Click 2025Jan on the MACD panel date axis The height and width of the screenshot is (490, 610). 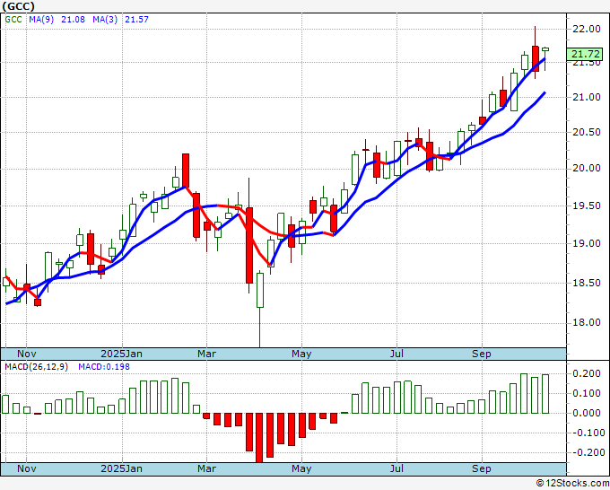tap(121, 468)
